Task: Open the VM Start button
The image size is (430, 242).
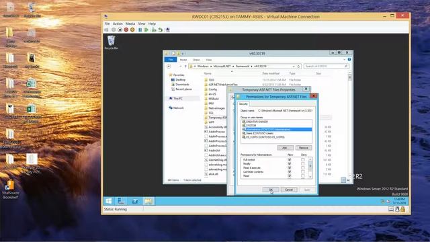Action: (x=109, y=201)
